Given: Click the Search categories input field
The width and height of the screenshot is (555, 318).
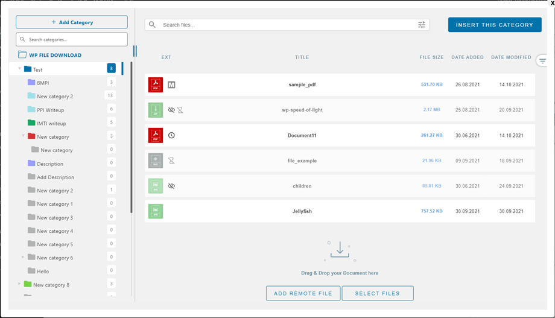Looking at the screenshot, I should click(x=72, y=39).
